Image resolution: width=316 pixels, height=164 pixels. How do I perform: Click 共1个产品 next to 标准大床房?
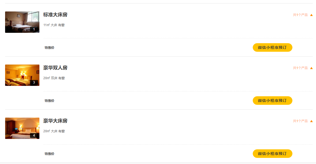(300, 15)
